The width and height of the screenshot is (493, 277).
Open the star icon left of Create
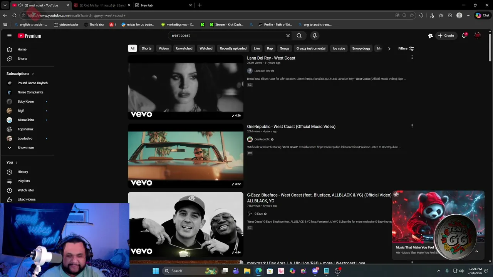pyautogui.click(x=430, y=36)
